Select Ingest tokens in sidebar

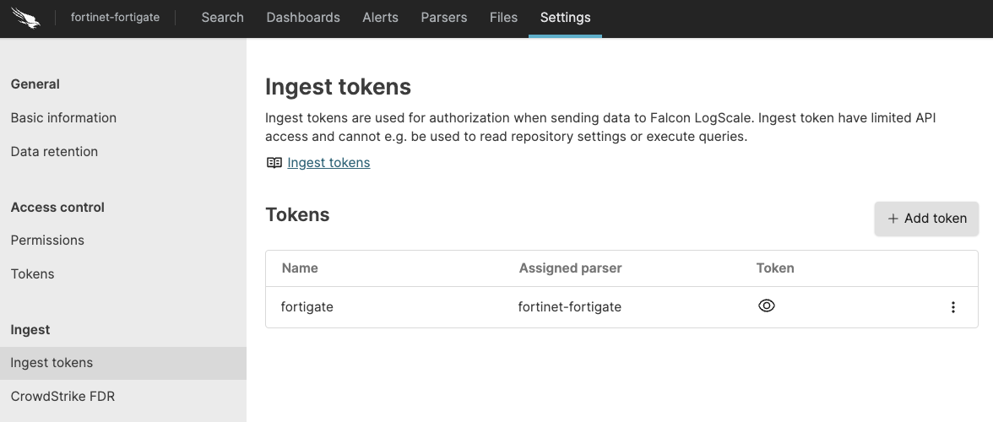point(52,363)
